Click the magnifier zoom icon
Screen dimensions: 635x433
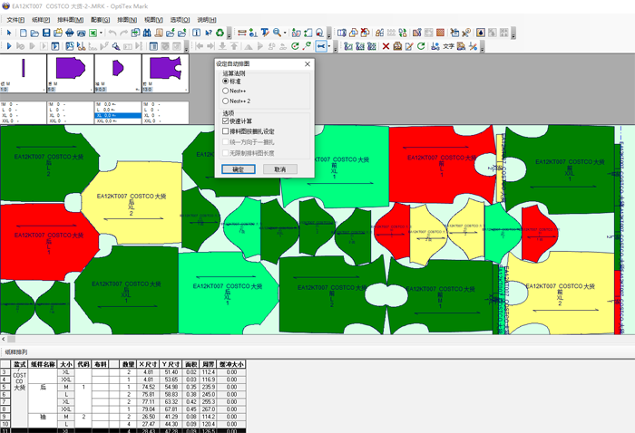click(x=277, y=34)
